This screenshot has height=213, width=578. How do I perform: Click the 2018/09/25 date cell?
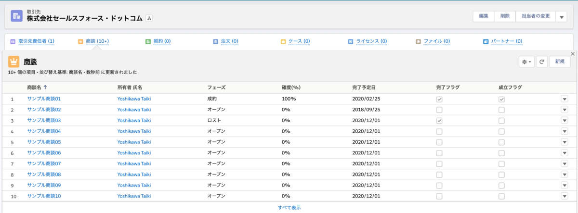pos(367,110)
